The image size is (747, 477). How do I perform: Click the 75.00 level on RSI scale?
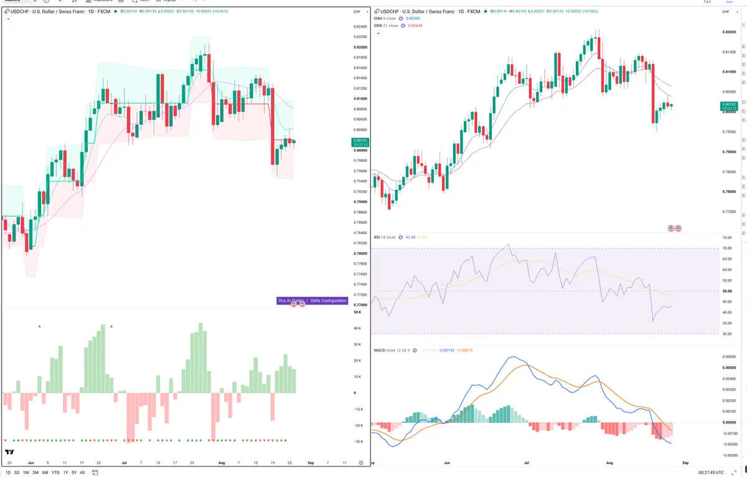pos(727,238)
